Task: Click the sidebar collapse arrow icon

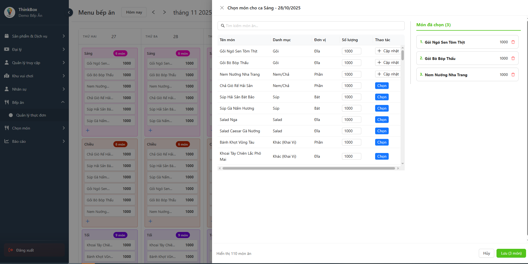Action: [69, 12]
